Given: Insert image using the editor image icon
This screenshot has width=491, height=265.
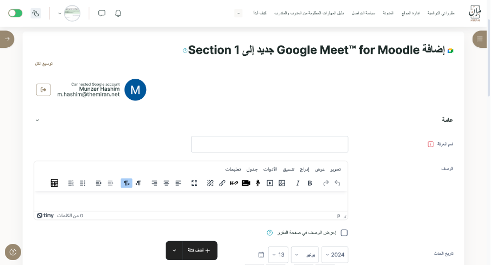Looking at the screenshot, I should click(282, 183).
